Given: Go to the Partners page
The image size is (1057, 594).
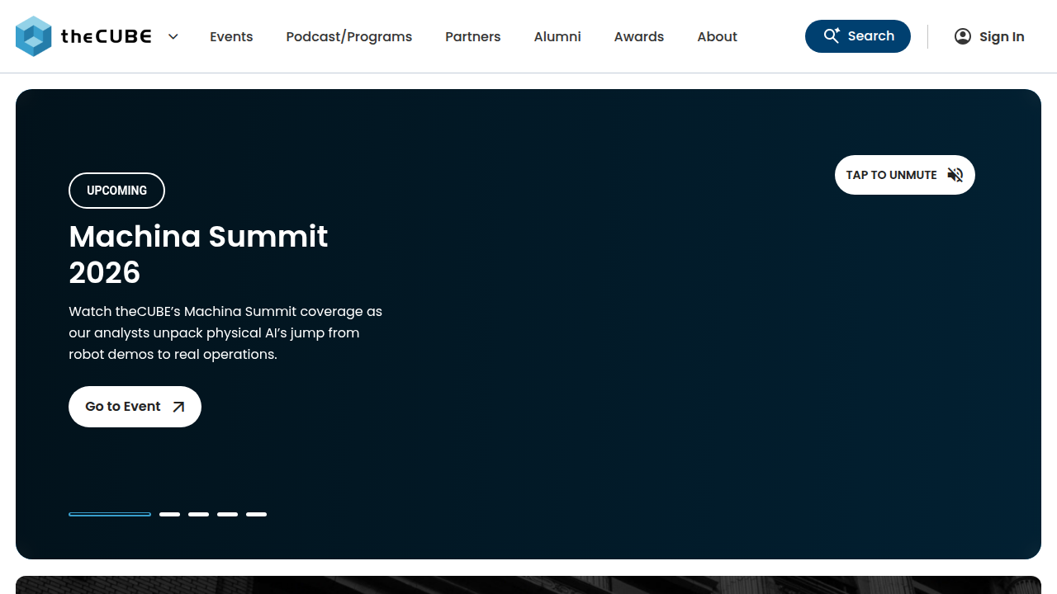Looking at the screenshot, I should click(473, 36).
